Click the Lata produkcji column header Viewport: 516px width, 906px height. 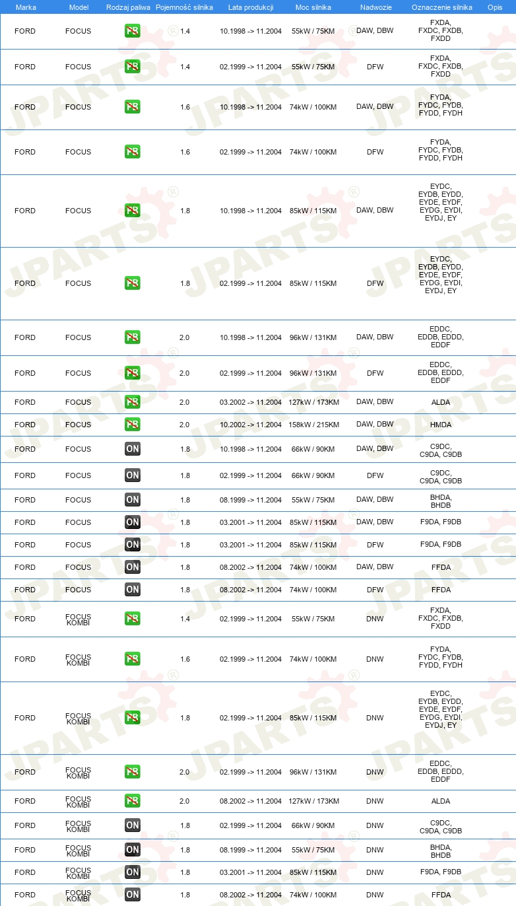(251, 7)
